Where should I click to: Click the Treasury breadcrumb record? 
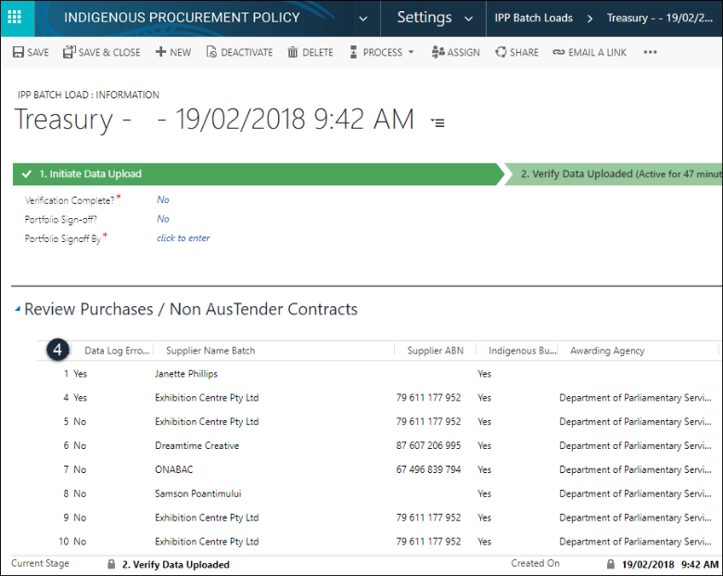click(660, 18)
